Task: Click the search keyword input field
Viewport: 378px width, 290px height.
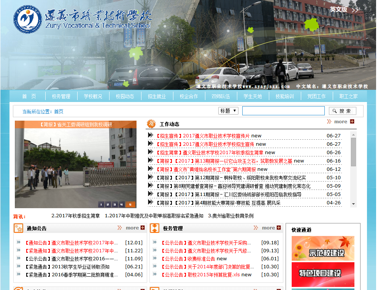Action: coord(283,111)
